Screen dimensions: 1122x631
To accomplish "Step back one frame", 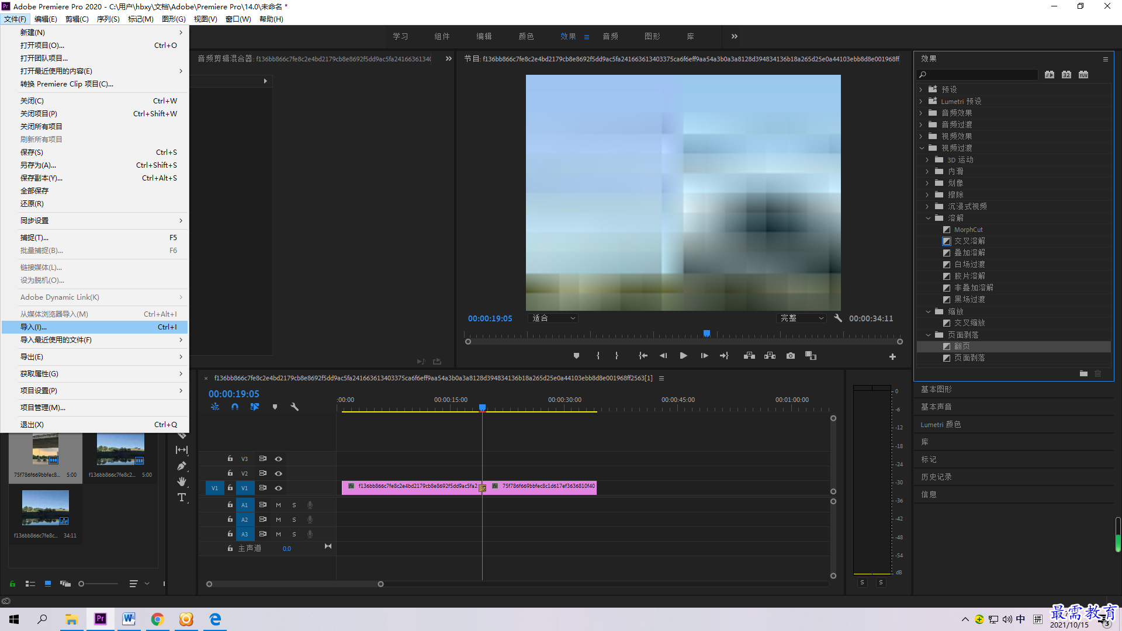I will tap(663, 356).
